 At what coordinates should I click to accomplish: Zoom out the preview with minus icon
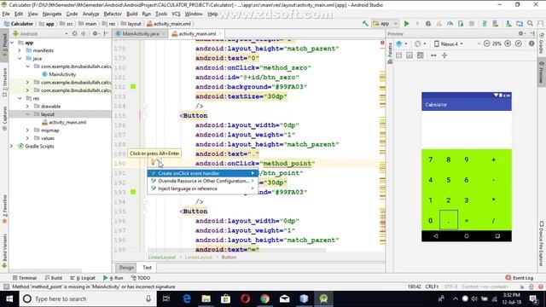click(x=487, y=43)
